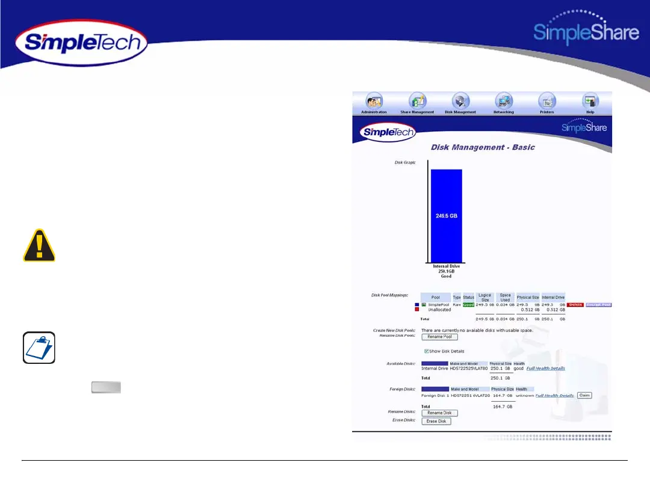Click the yellow warning triangle icon

click(x=39, y=245)
